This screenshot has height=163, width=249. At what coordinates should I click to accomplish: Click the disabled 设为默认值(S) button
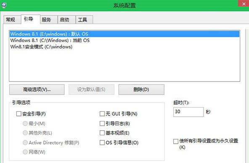[91, 89]
